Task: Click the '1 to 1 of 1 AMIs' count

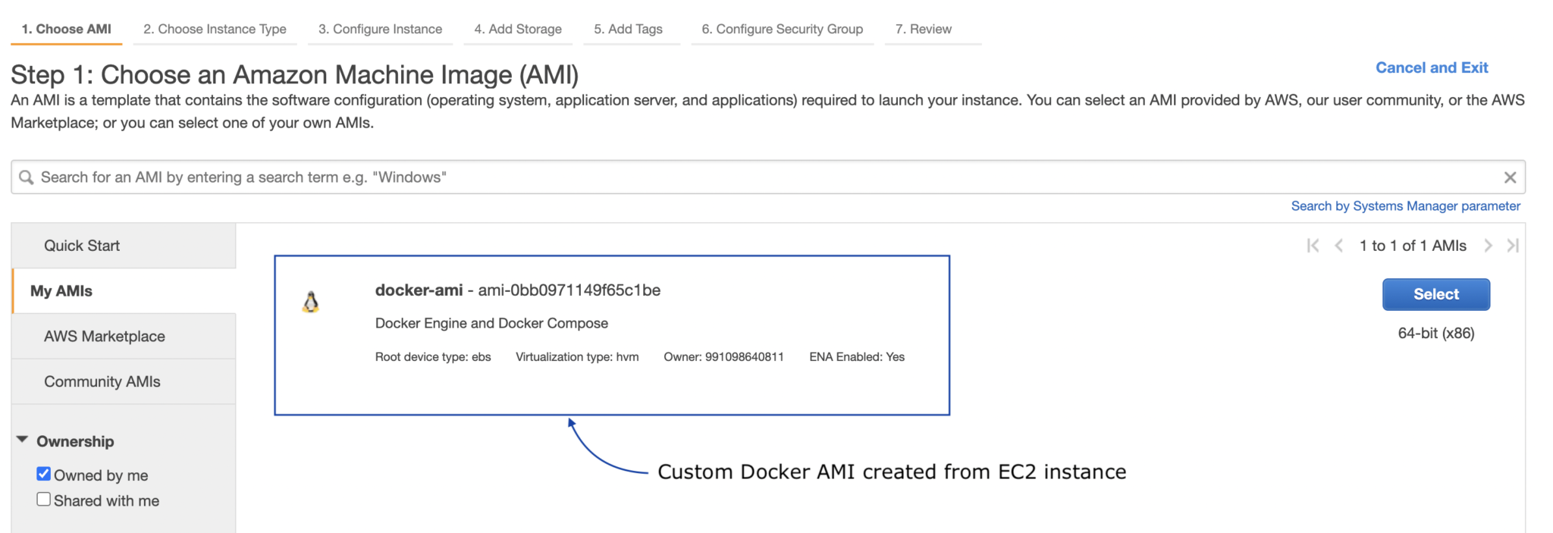Action: click(1413, 246)
